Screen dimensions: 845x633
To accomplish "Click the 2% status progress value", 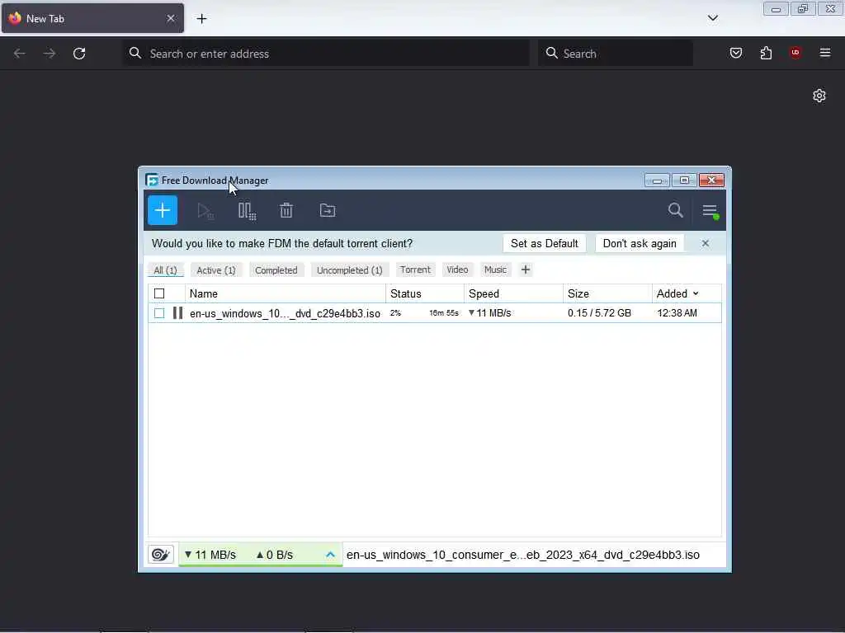I will point(395,312).
